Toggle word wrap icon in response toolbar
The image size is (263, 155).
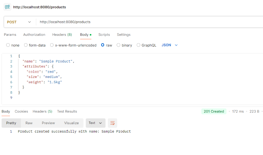pos(113,123)
